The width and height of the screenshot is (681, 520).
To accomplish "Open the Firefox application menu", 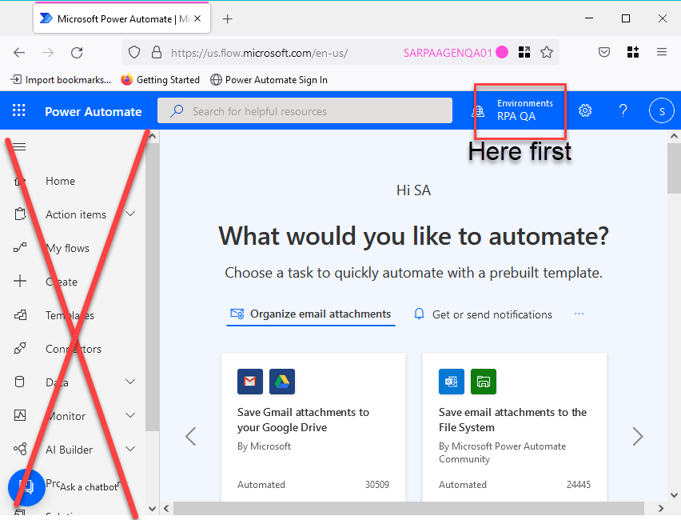I will point(662,52).
